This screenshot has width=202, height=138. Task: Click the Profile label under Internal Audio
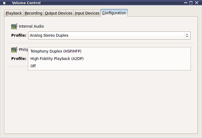[x=19, y=35]
